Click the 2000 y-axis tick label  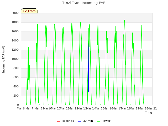click(x=15, y=13)
